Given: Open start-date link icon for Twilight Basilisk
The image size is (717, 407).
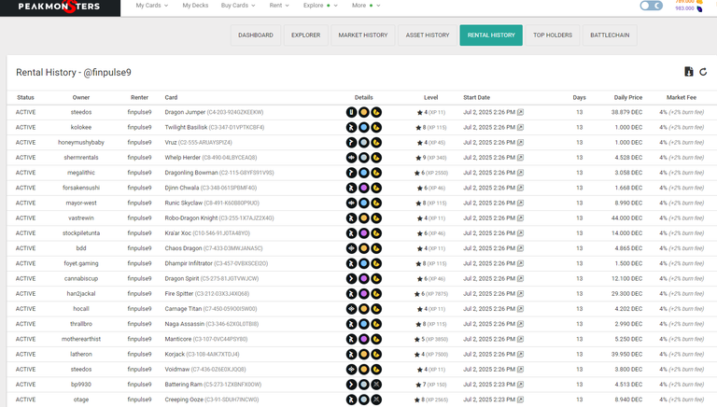Looking at the screenshot, I should click(520, 127).
